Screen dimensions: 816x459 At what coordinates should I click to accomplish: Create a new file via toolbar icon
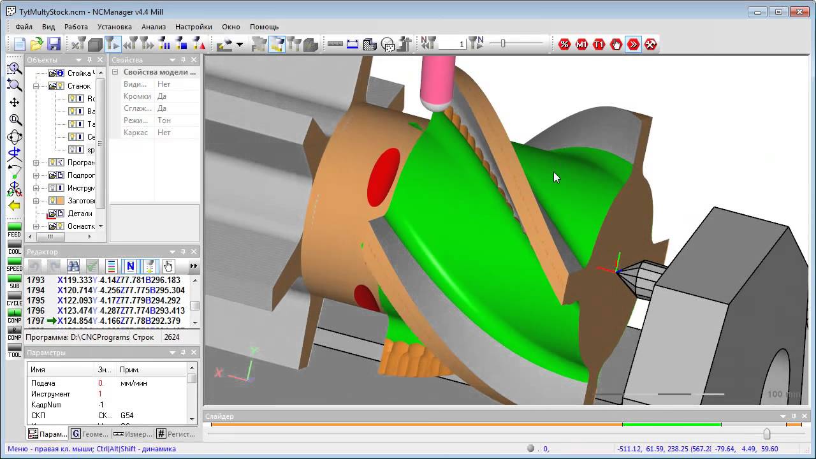(20, 44)
